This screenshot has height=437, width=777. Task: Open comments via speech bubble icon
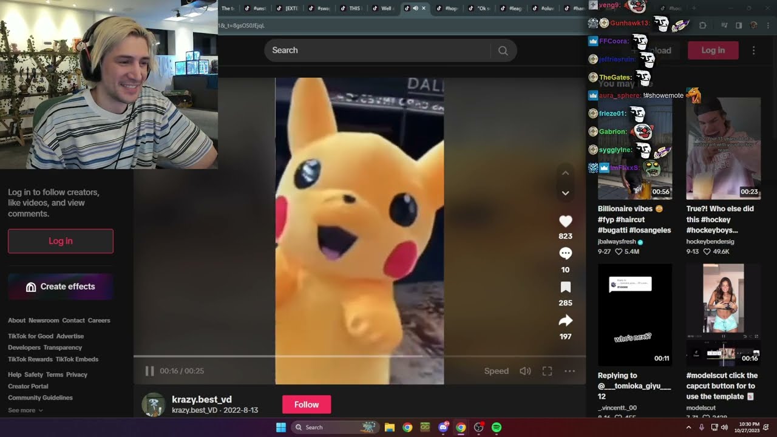(565, 254)
